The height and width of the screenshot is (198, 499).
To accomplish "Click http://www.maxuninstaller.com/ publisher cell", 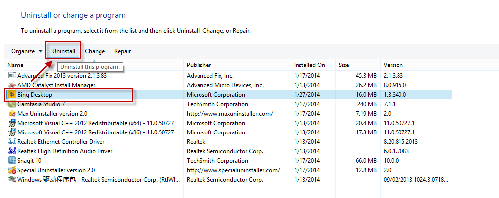I will coord(230,114).
